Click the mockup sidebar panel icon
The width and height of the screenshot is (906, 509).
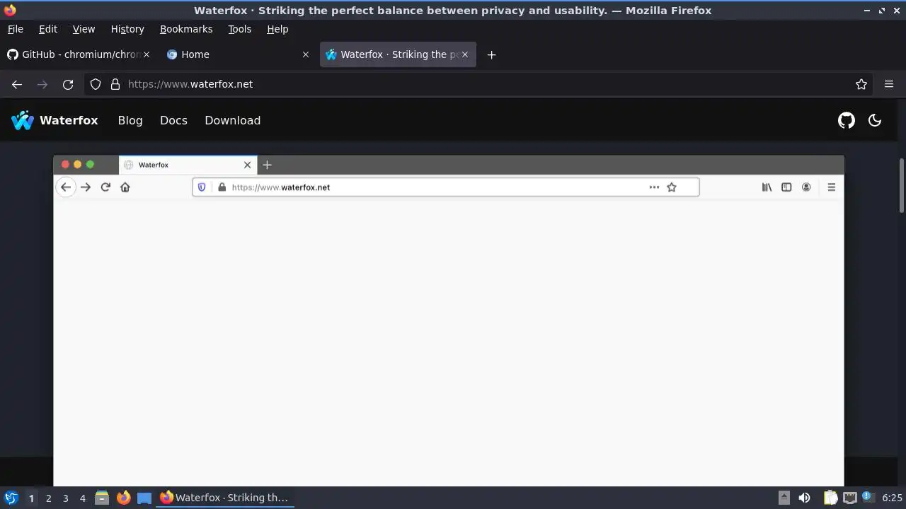coord(786,187)
